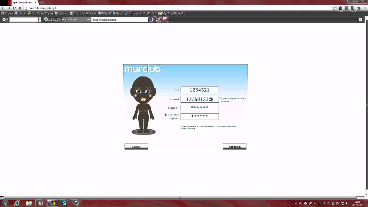368x207 pixels.
Task: Click the plus icon at toolbar's right end
Action: pos(361,20)
